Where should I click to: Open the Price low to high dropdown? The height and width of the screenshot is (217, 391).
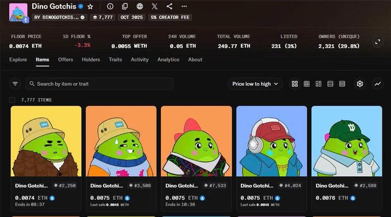point(255,84)
